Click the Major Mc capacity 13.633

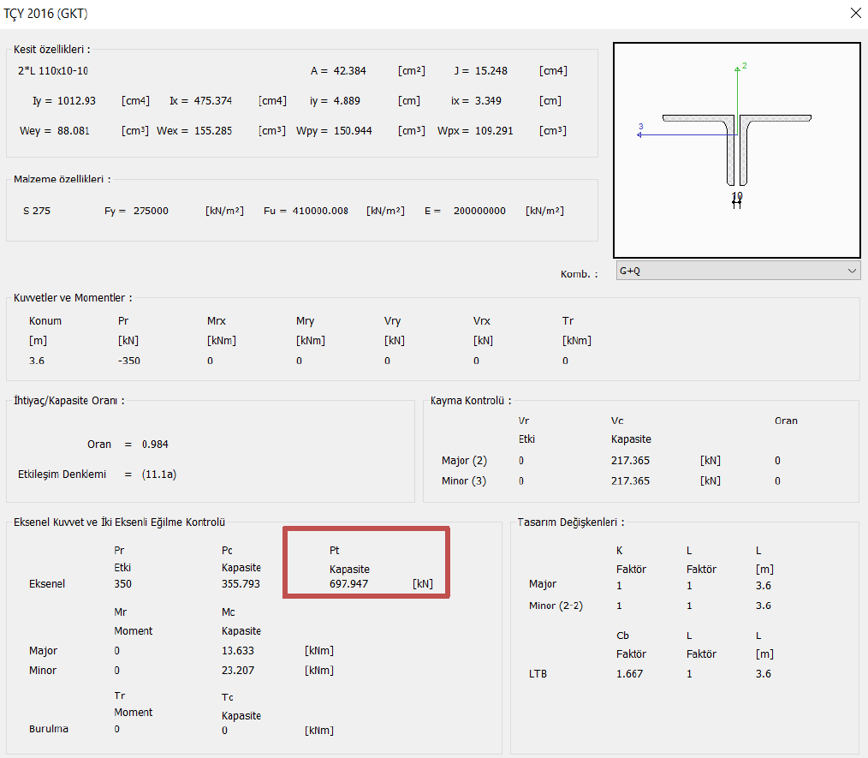pos(238,651)
